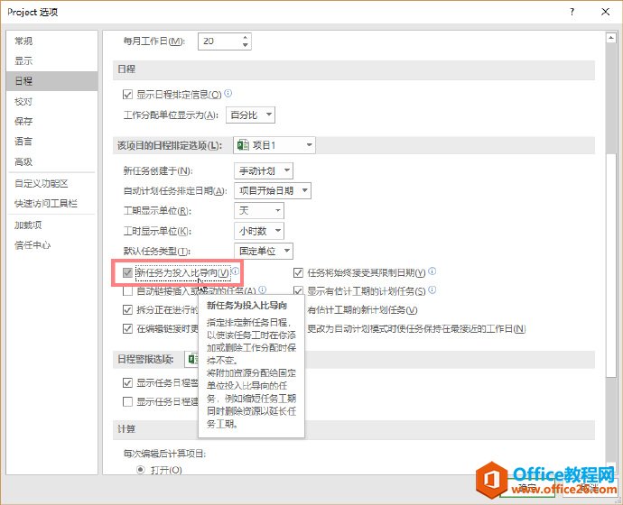Viewport: 623px width, 505px height.
Task: Open 新任务创建于 手动计划 dropdown
Action: pyautogui.click(x=264, y=171)
